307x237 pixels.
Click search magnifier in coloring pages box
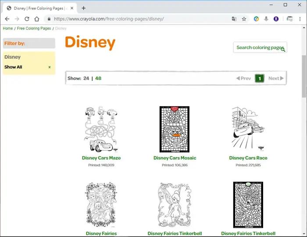(x=283, y=50)
